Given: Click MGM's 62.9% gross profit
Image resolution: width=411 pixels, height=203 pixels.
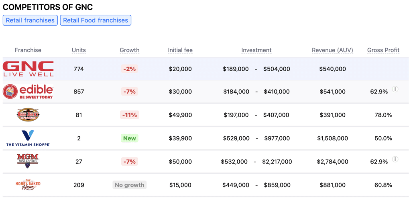Looking at the screenshot, I should (x=379, y=162).
